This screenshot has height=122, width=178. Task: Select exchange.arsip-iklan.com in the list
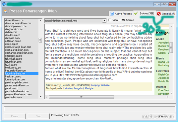click(x=22, y=53)
